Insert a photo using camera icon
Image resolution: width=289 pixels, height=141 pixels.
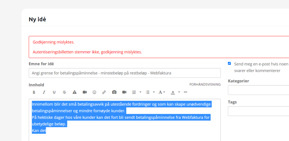click(x=114, y=92)
